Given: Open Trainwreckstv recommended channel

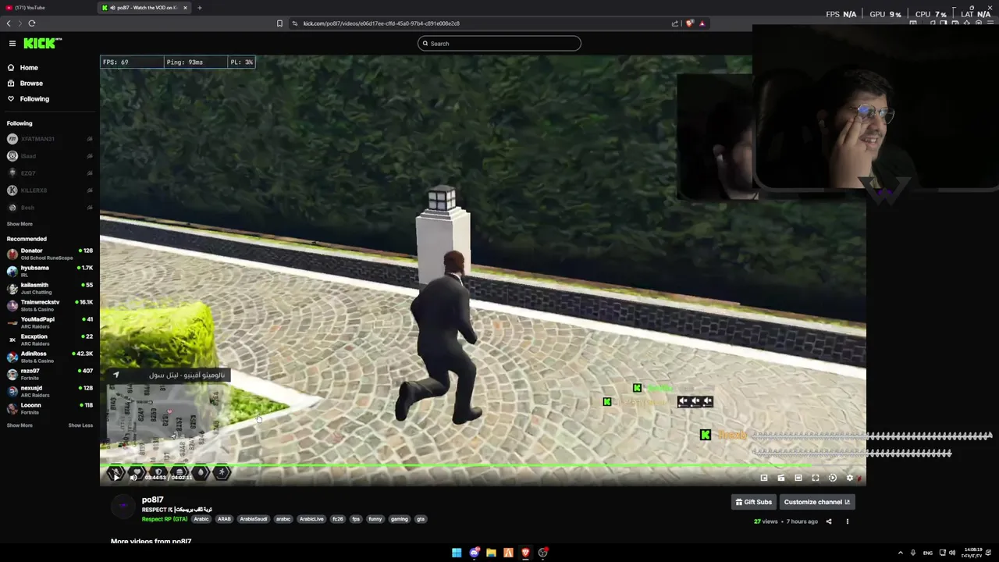Looking at the screenshot, I should (48, 305).
